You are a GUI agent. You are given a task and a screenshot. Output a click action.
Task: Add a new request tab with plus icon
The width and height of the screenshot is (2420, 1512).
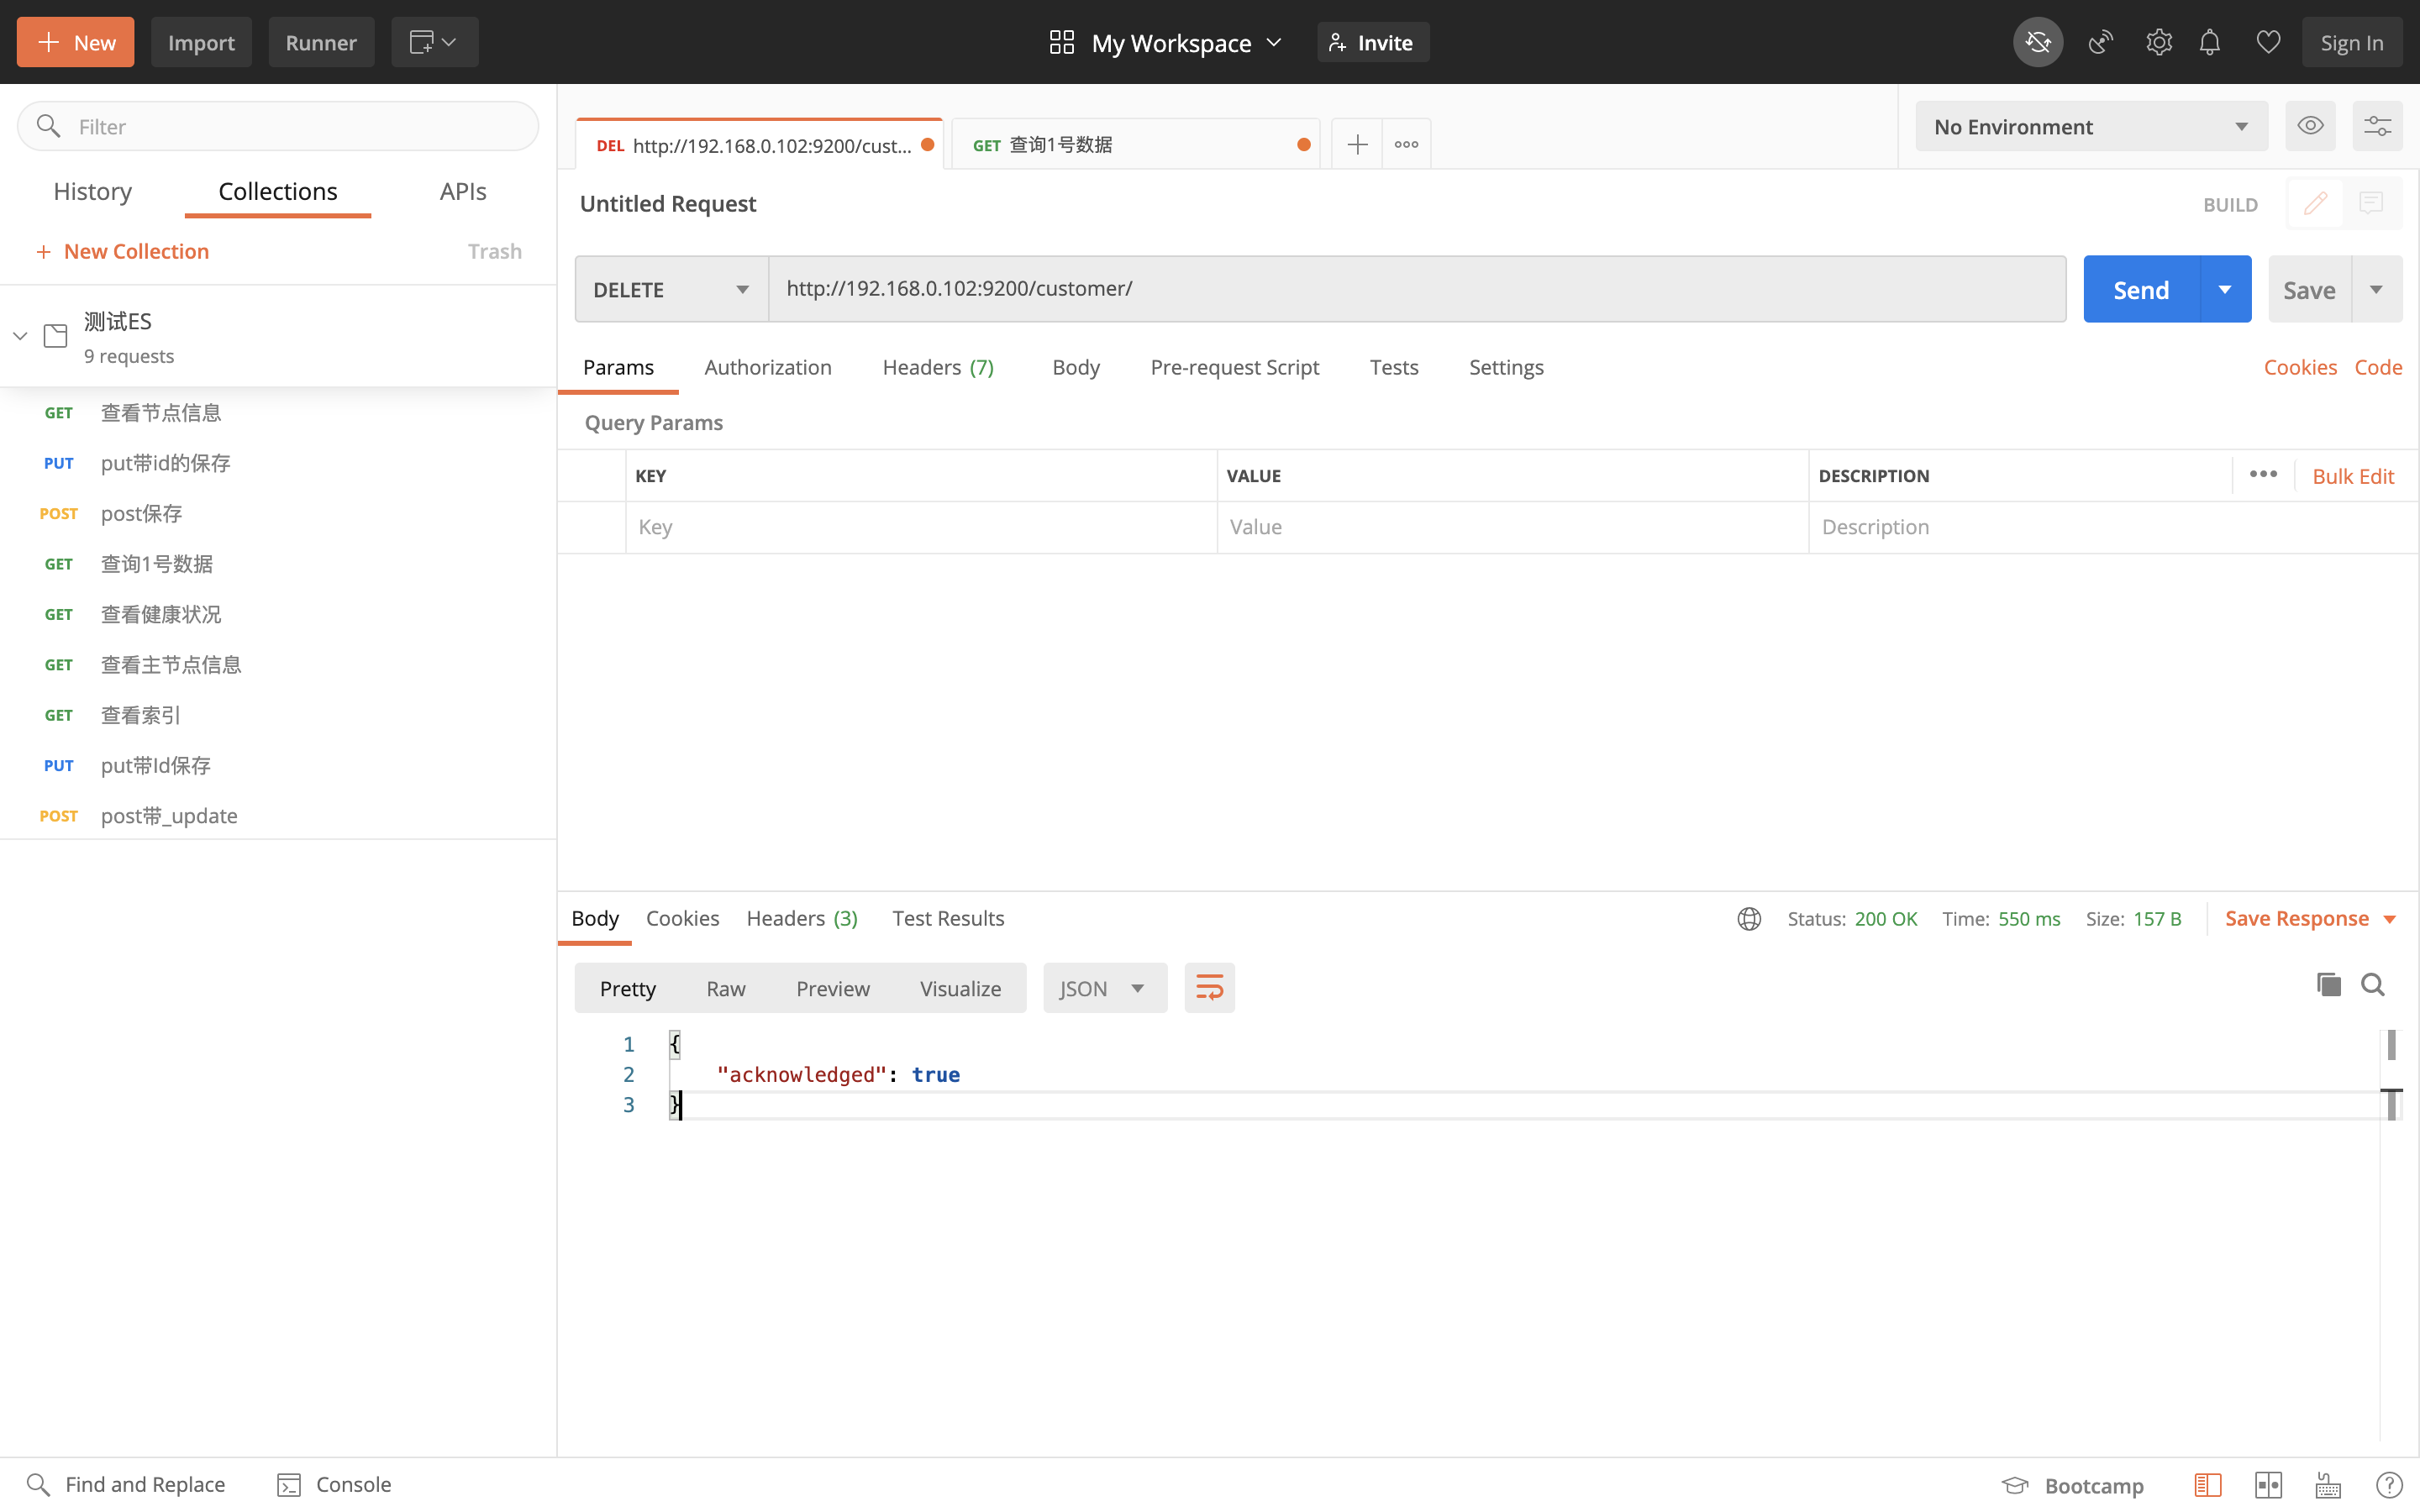(x=1357, y=144)
